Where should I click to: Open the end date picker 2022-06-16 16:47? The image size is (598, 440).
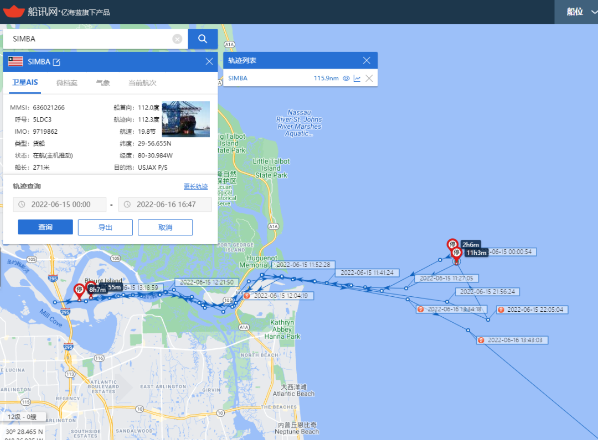[165, 205]
